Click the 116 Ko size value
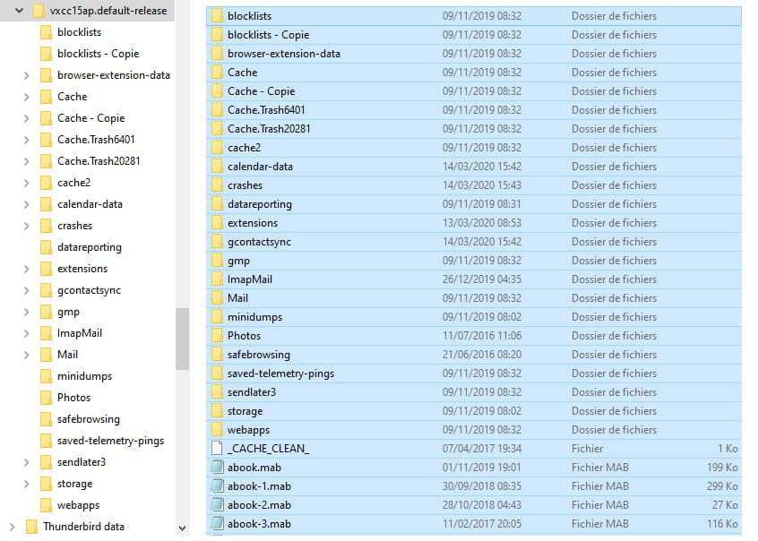758x541 pixels. pos(722,524)
